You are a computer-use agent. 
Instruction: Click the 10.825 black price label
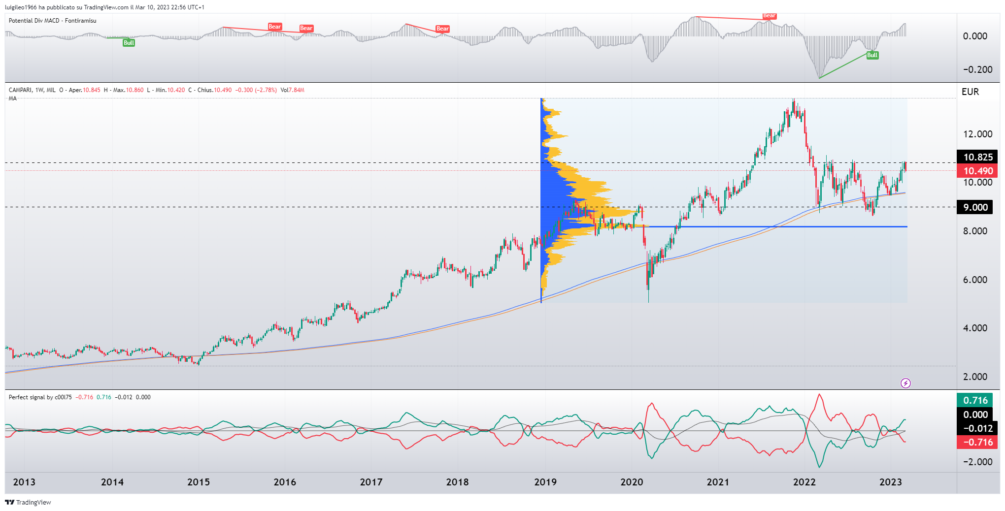(977, 157)
